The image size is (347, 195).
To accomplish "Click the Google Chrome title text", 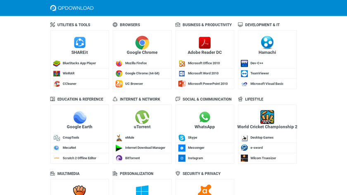I will click(142, 52).
